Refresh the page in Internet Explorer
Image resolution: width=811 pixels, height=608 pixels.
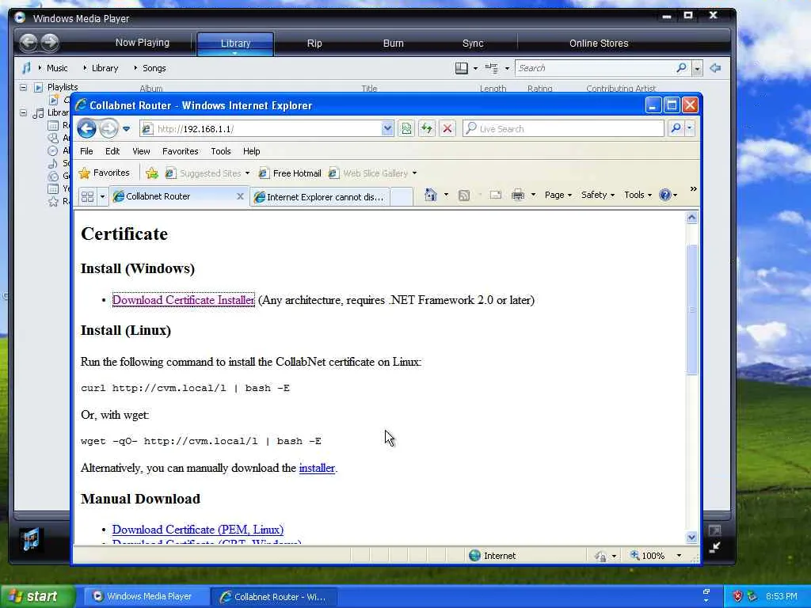427,129
